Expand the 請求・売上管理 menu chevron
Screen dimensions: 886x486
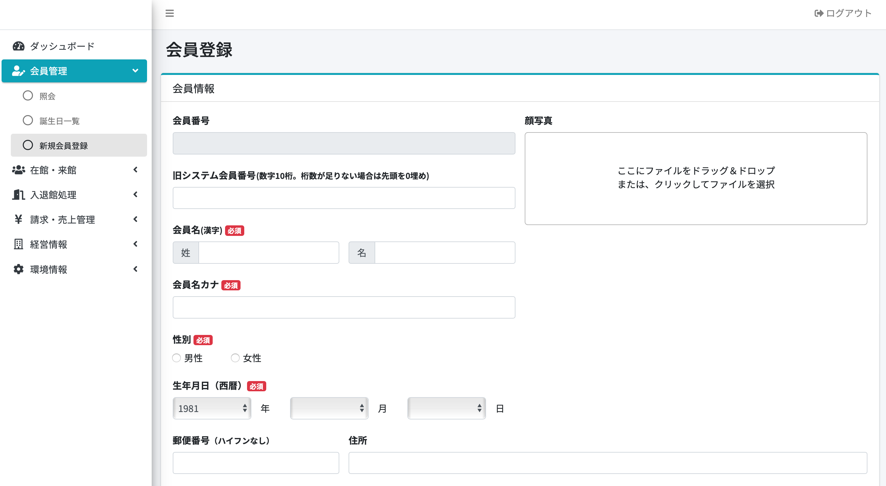(x=136, y=219)
